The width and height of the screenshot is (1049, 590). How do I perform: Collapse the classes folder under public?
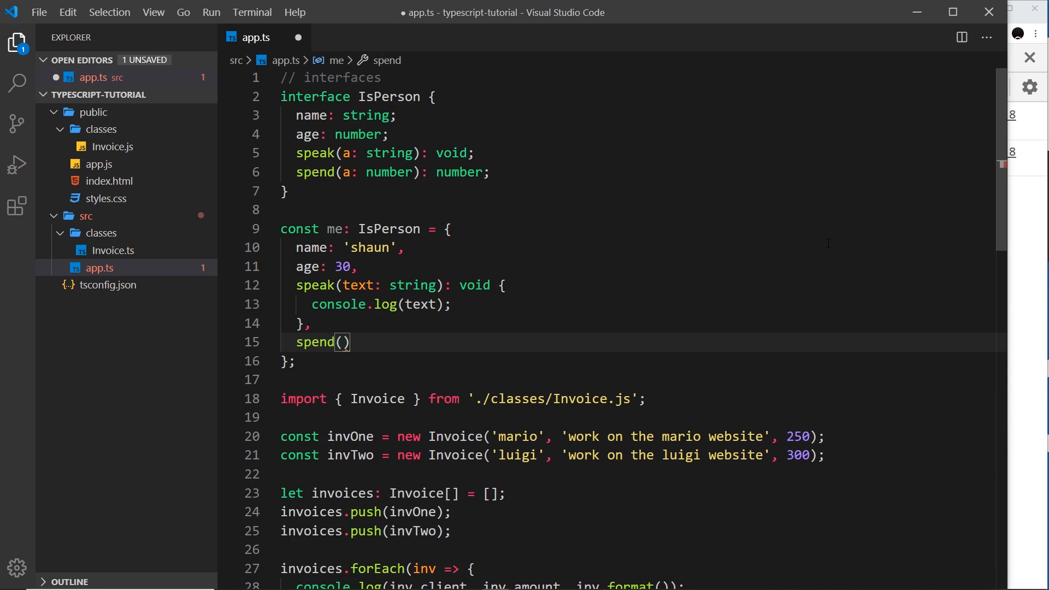60,129
